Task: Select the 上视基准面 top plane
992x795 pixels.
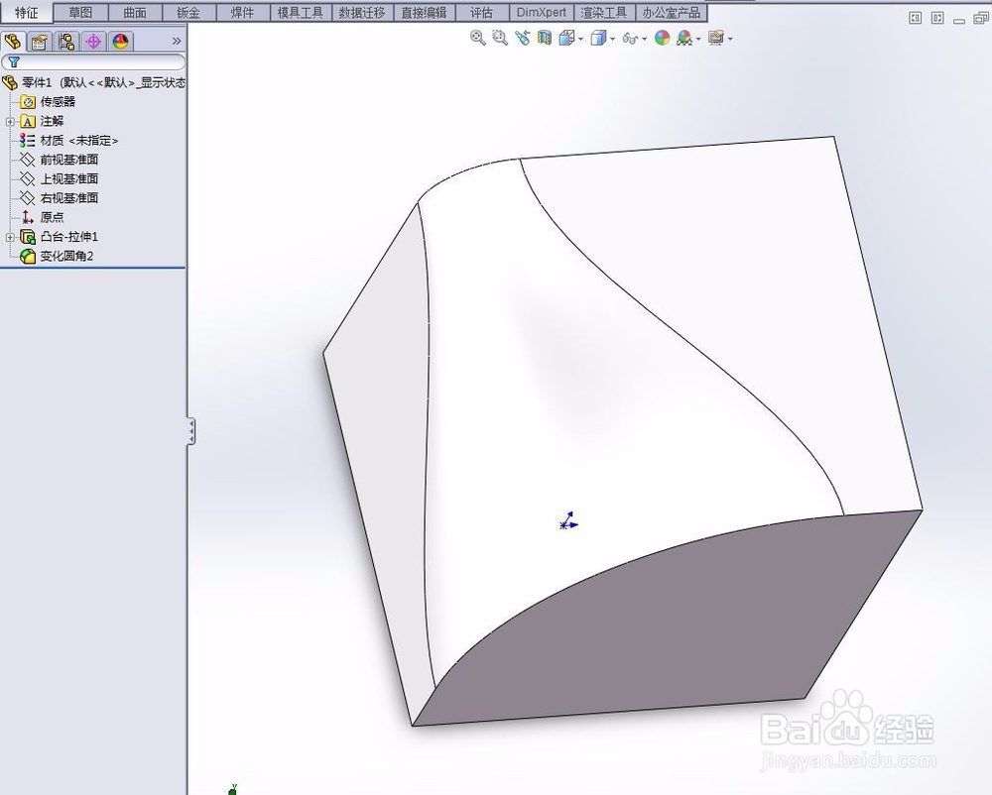Action: tap(60, 178)
